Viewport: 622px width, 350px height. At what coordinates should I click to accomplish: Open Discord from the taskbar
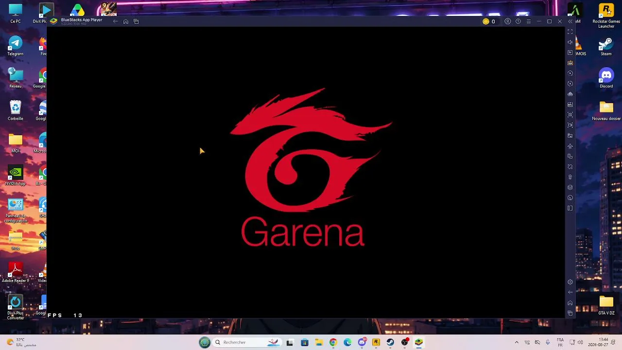click(362, 342)
